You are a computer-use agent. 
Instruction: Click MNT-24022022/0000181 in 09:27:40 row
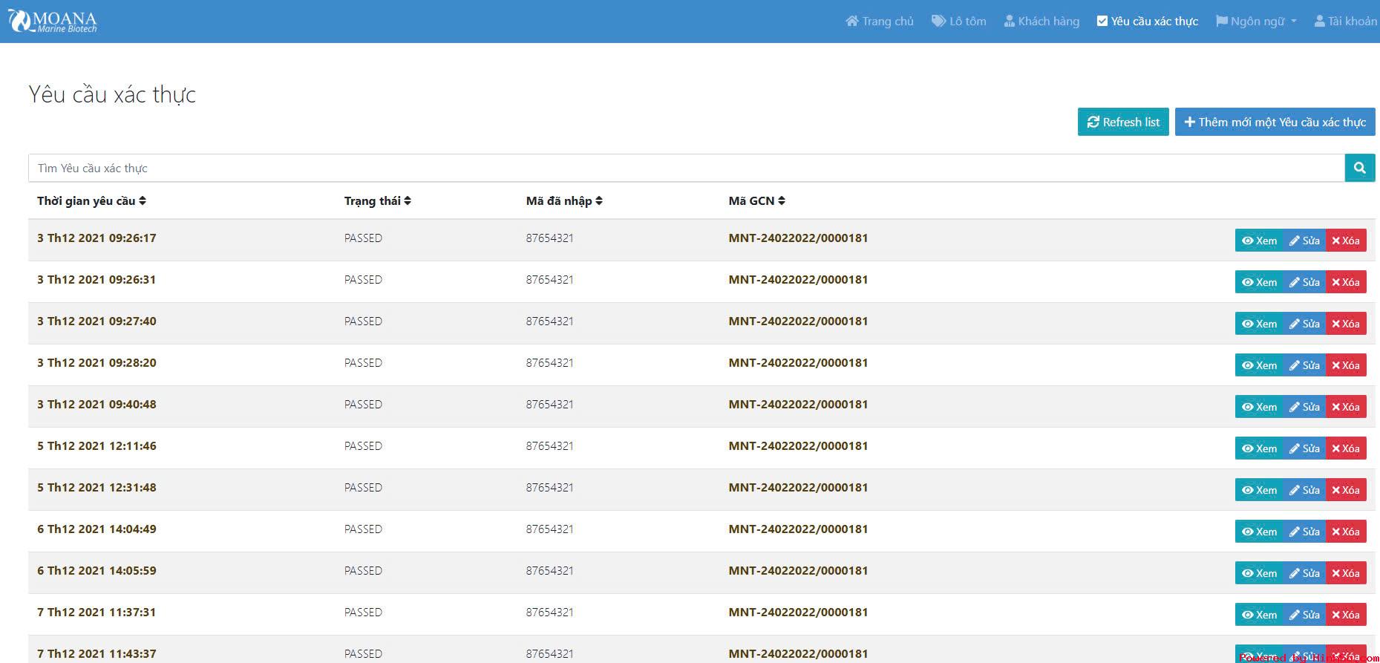pos(798,321)
